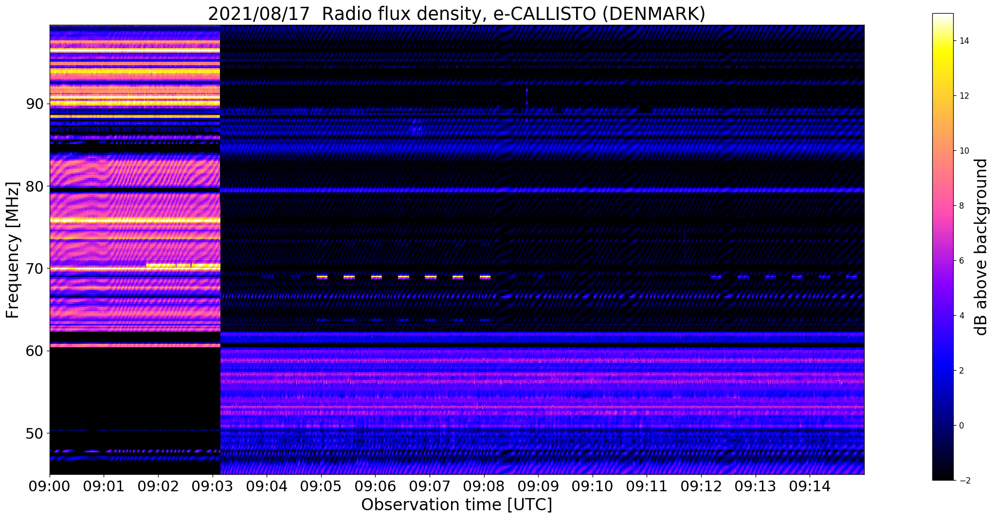Click the 09:10 time tick label
996x519 pixels.
pos(593,486)
